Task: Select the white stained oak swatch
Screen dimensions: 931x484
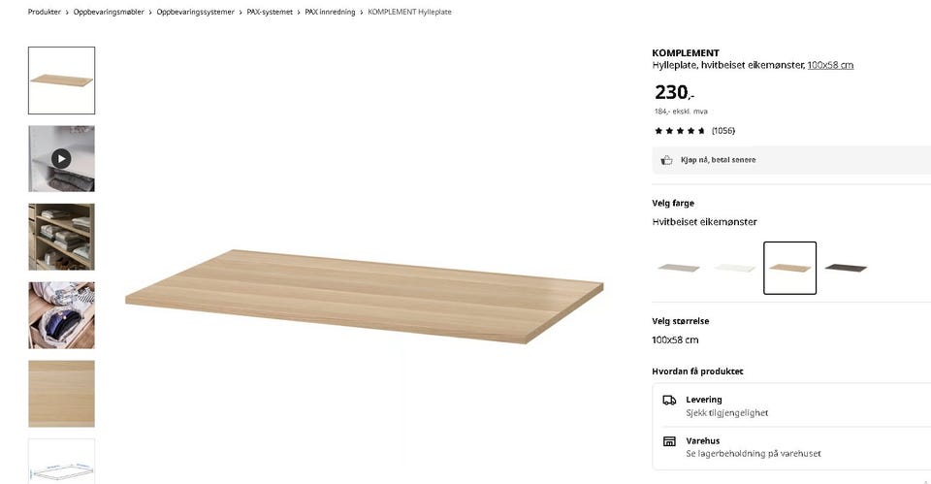Action: [x=789, y=268]
